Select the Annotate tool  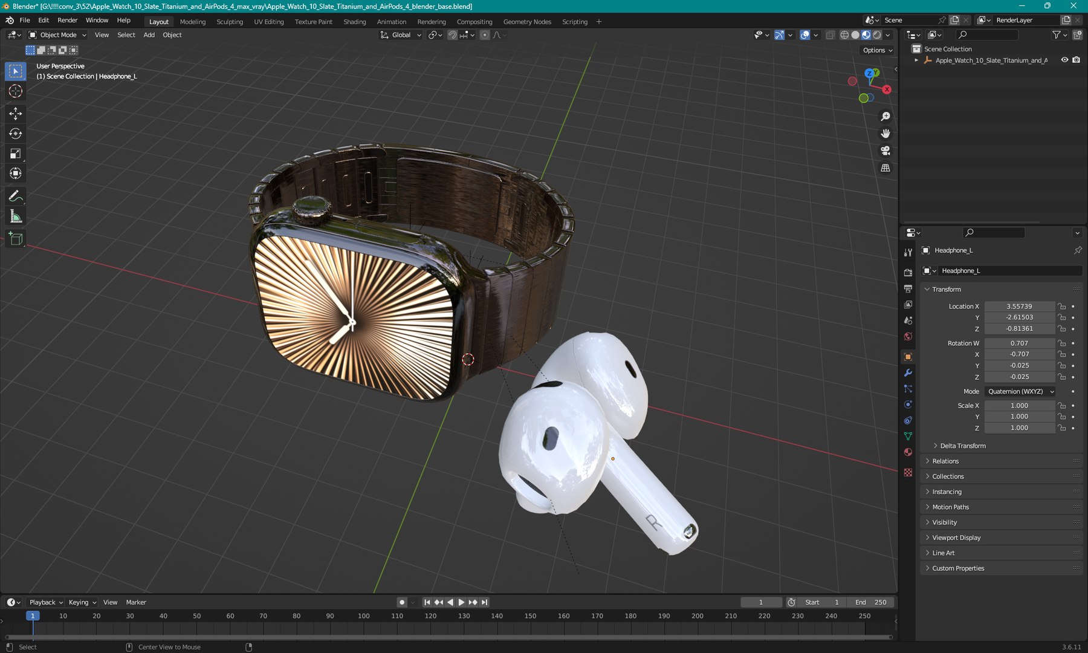click(x=16, y=197)
